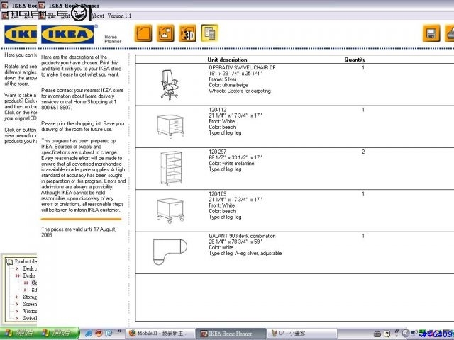Switch to Mobile01 Firefox taskbar window
Image resolution: width=454 pixels, height=340 pixels.
[x=159, y=334]
